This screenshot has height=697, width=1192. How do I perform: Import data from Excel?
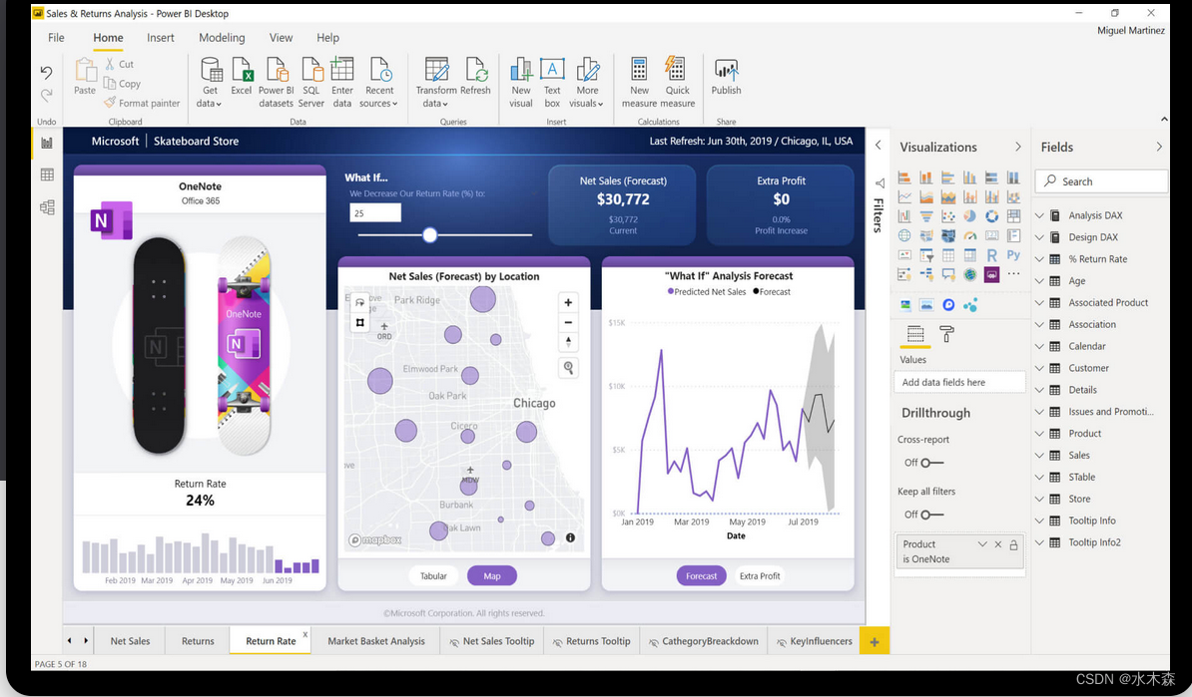pyautogui.click(x=241, y=76)
